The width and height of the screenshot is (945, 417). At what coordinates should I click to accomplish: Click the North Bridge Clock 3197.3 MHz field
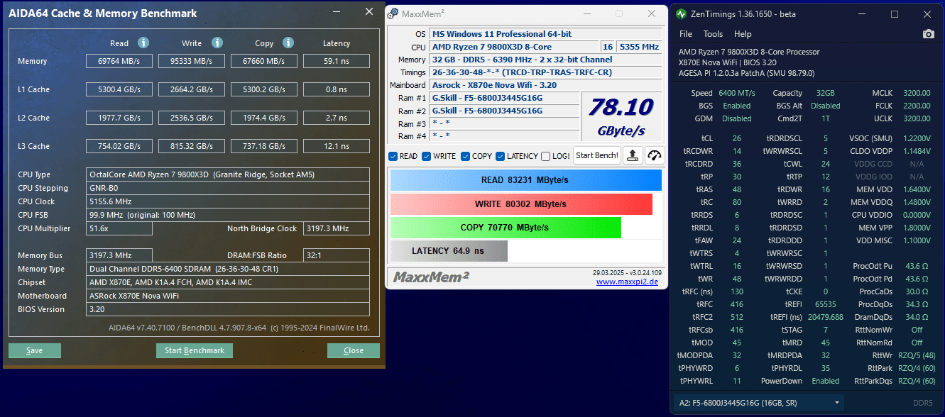coord(337,228)
